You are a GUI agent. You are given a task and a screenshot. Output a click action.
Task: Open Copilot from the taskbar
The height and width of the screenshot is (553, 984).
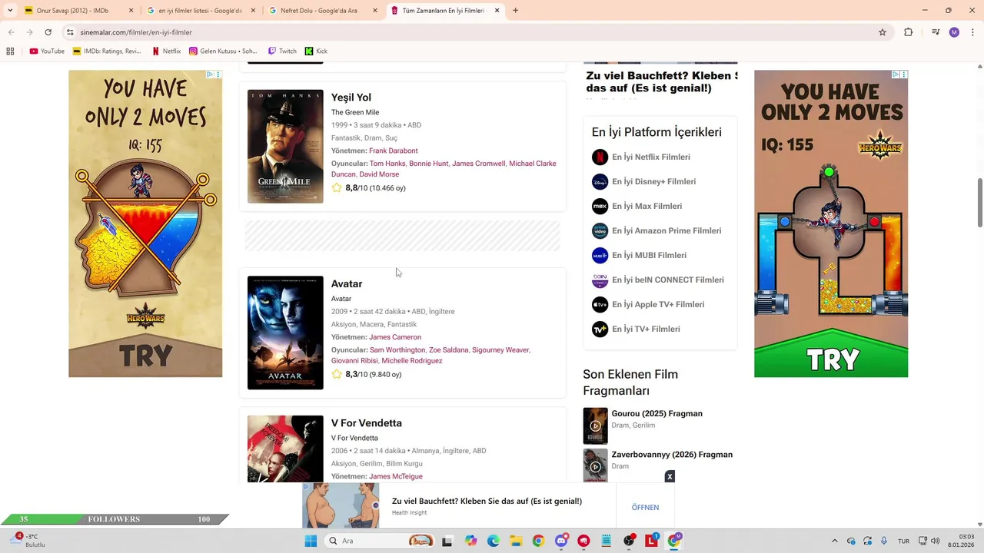point(470,541)
